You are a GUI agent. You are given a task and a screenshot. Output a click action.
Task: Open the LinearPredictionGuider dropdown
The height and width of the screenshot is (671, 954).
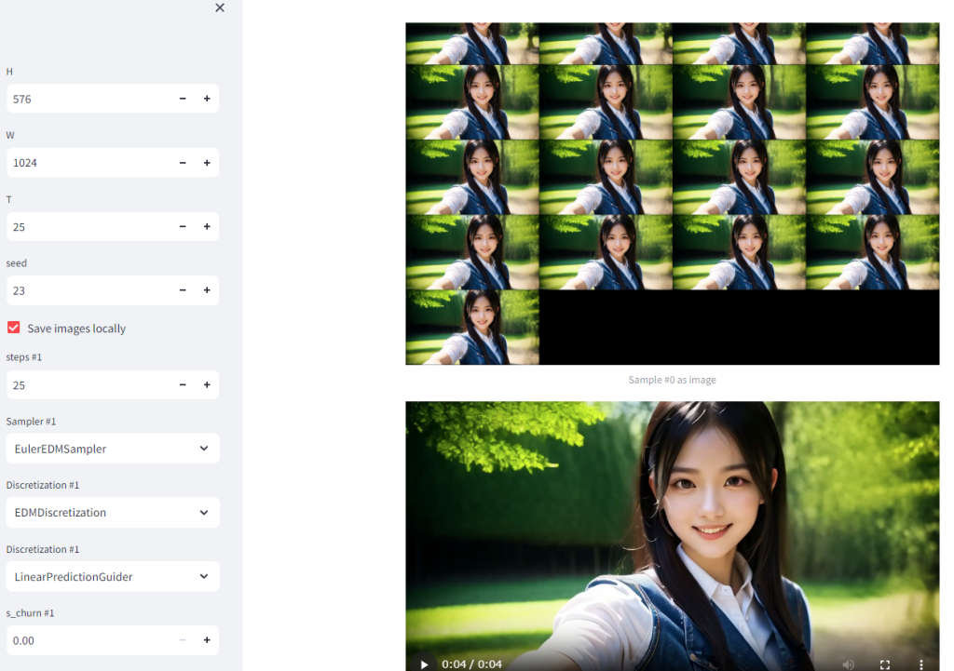[x=113, y=576]
